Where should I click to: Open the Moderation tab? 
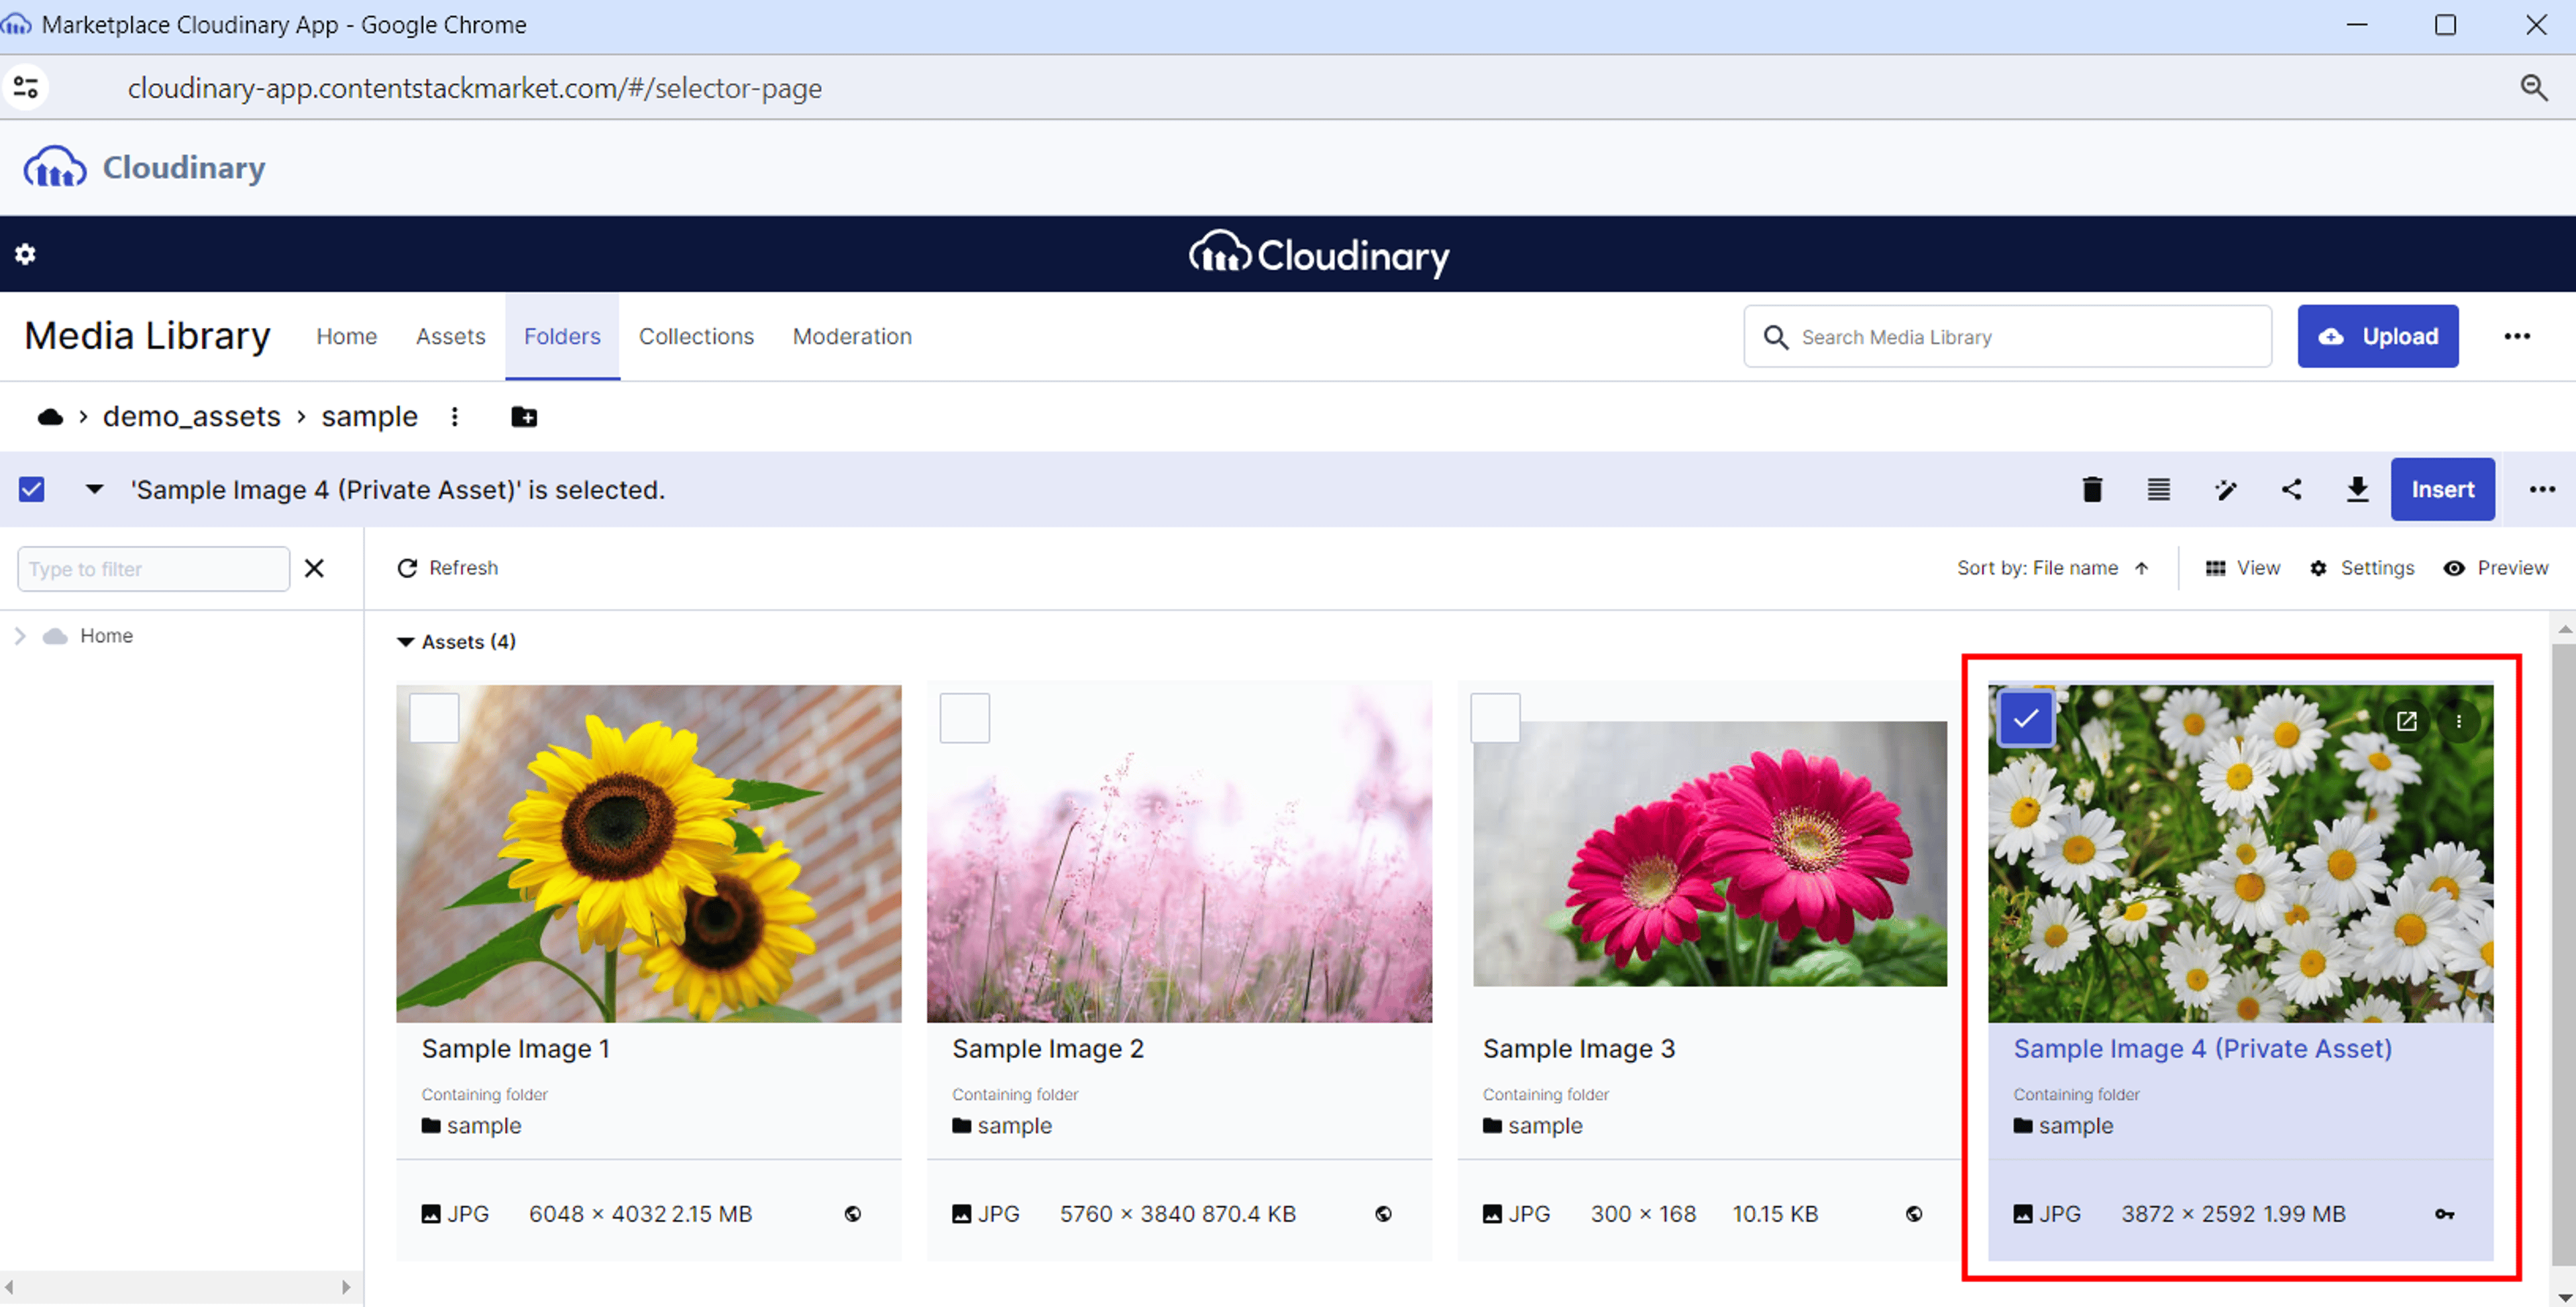852,336
